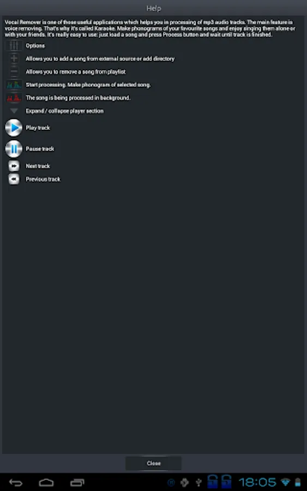Tap the Android back arrow

click(x=16, y=483)
